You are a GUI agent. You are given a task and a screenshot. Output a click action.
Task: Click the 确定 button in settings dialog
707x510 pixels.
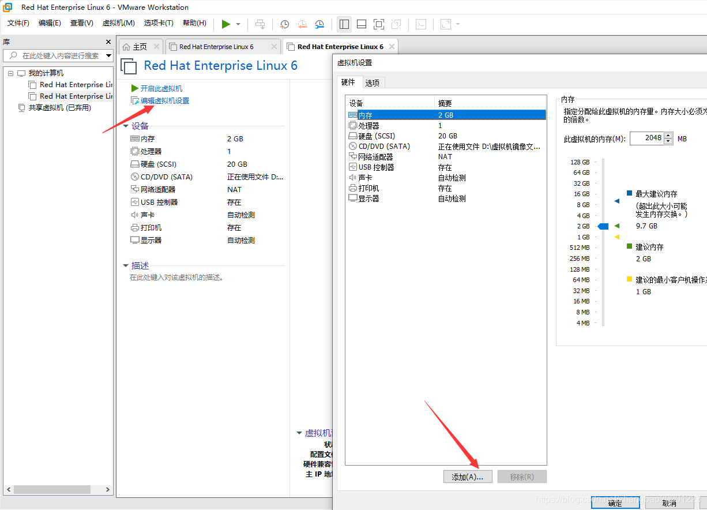(615, 503)
